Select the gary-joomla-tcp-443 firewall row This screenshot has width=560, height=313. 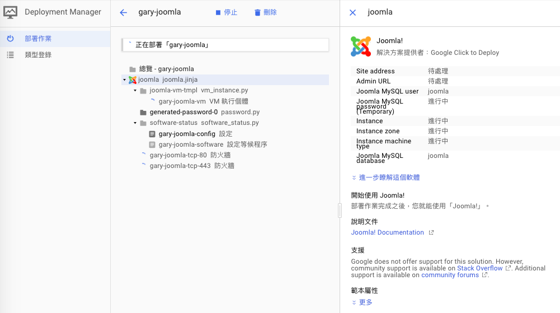coord(225,166)
